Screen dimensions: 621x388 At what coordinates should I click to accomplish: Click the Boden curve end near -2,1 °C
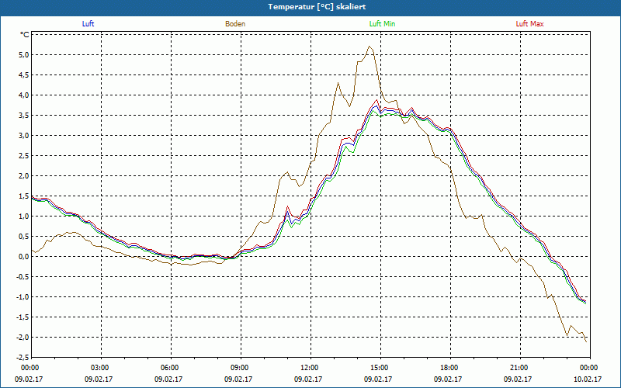click(x=586, y=341)
